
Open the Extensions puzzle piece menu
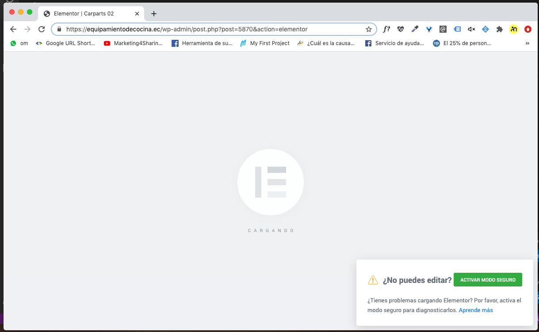[x=500, y=29]
